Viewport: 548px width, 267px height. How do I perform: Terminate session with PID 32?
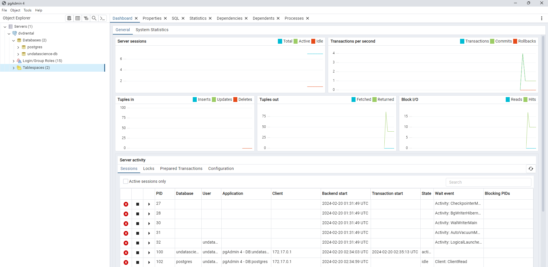(126, 243)
